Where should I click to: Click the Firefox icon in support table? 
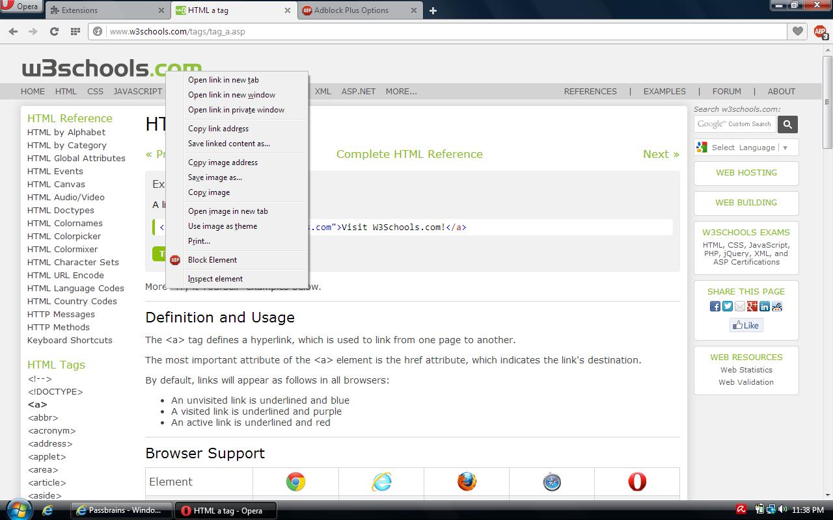[x=467, y=482]
